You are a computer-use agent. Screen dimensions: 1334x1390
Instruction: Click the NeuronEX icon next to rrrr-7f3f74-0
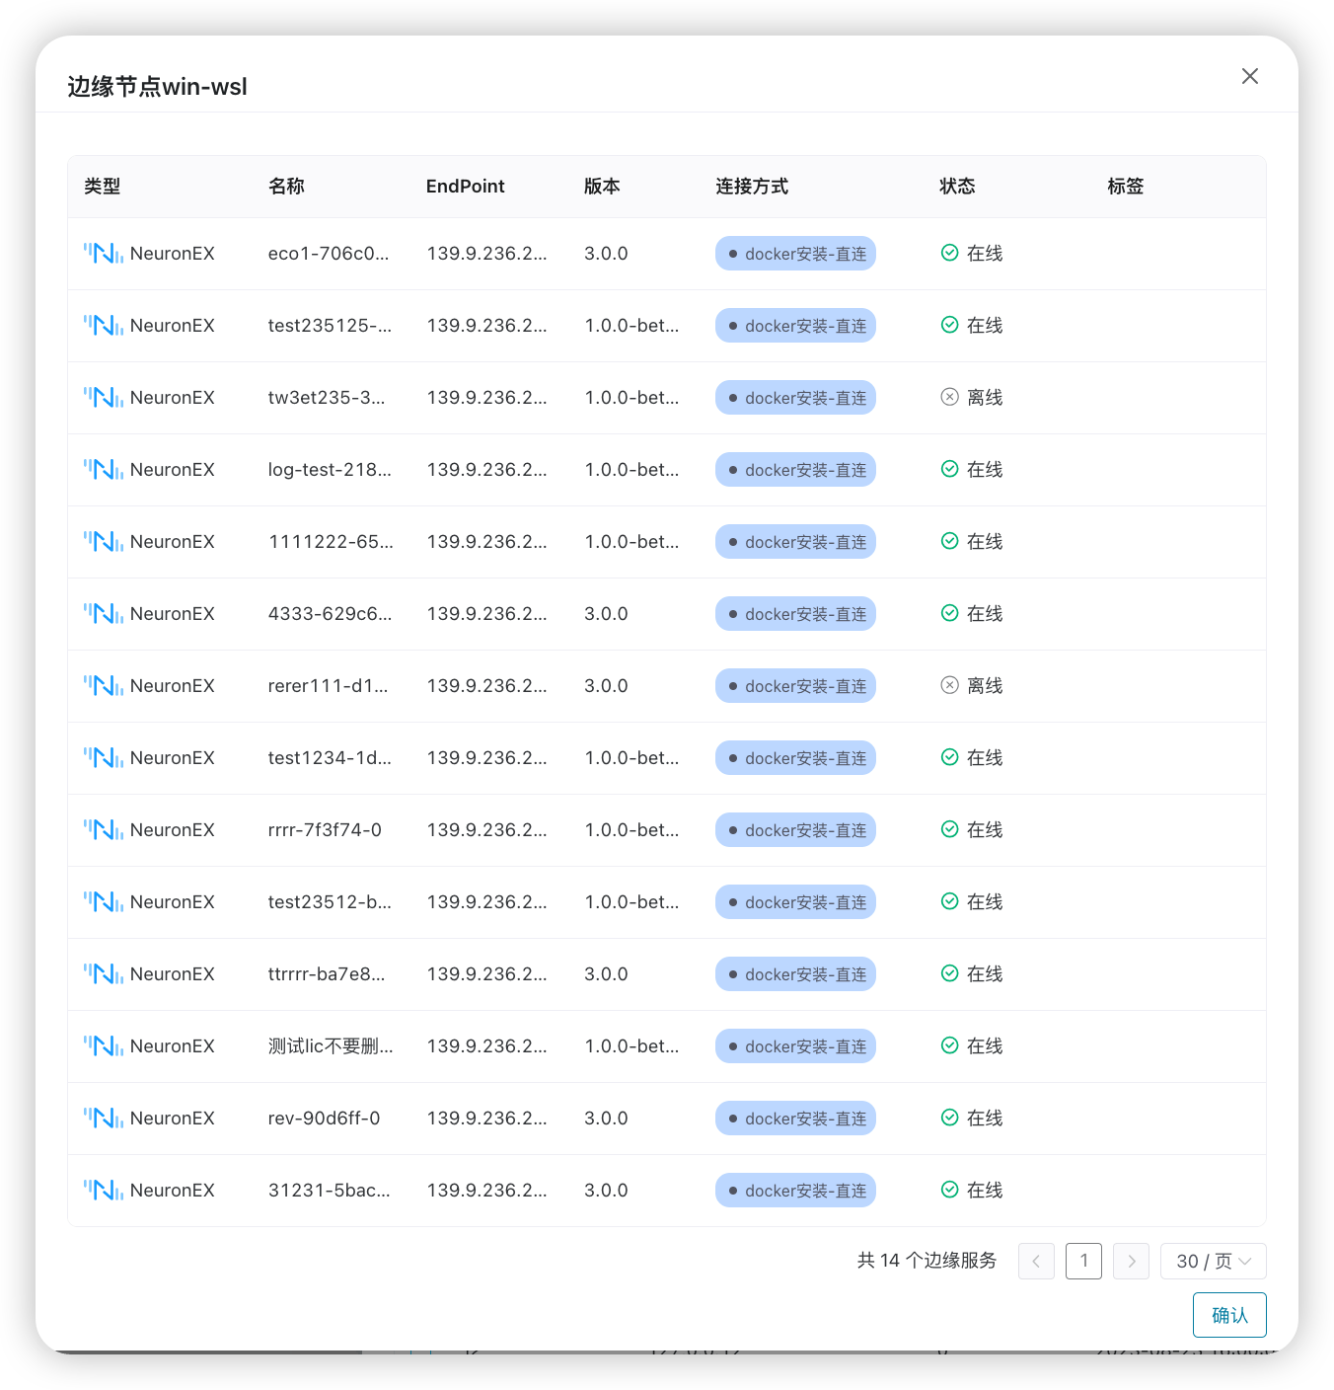104,829
